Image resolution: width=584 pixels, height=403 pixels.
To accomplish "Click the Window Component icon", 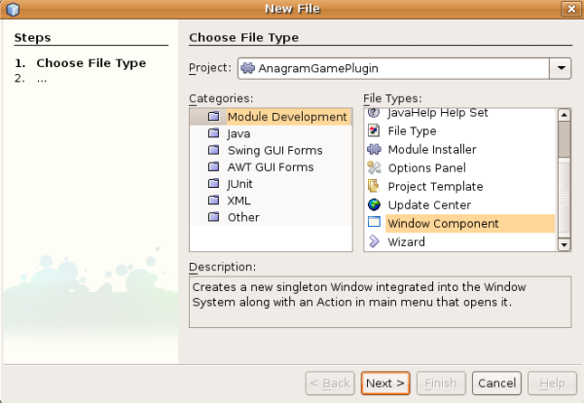I will tap(374, 223).
